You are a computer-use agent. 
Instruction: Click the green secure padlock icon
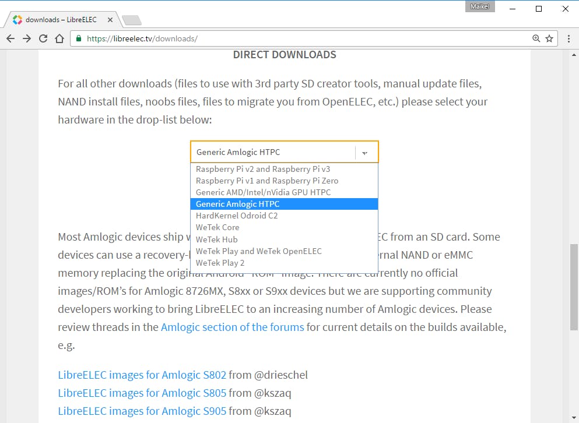[x=78, y=38]
